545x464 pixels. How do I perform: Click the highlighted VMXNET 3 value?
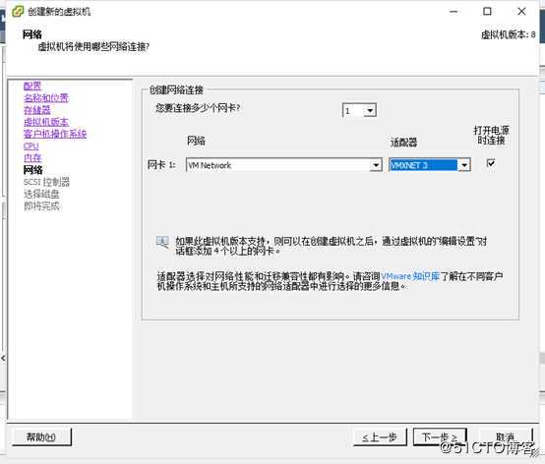[x=423, y=165]
